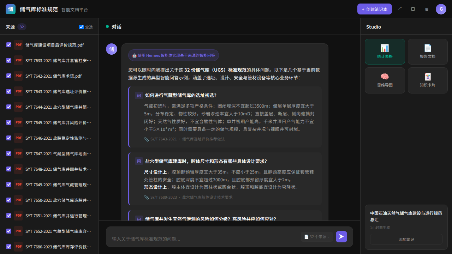
Task: Click the 问 icon of 盐穴型储气库 question
Action: tap(139, 161)
